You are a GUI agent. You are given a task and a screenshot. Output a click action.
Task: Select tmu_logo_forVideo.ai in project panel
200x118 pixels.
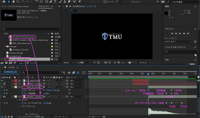[19, 59]
